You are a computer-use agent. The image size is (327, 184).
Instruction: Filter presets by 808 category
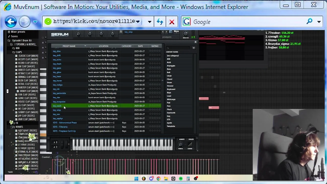tap(168, 59)
